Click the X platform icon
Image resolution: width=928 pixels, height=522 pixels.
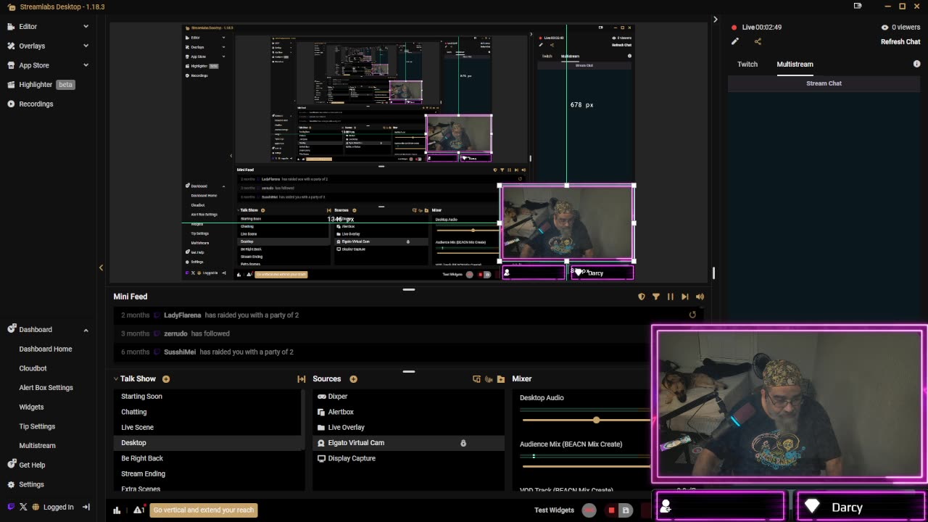click(23, 507)
